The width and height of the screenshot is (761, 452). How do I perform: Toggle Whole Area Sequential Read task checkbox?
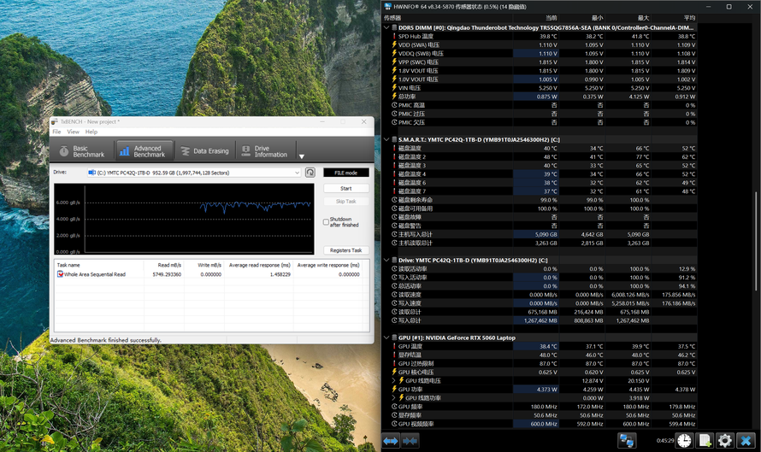[x=60, y=274]
